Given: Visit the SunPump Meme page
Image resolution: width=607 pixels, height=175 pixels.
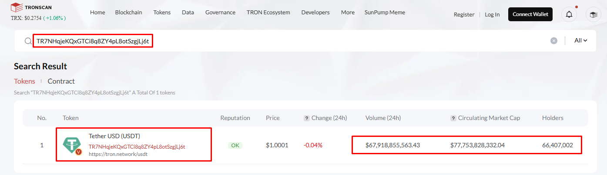Looking at the screenshot, I should (x=385, y=13).
